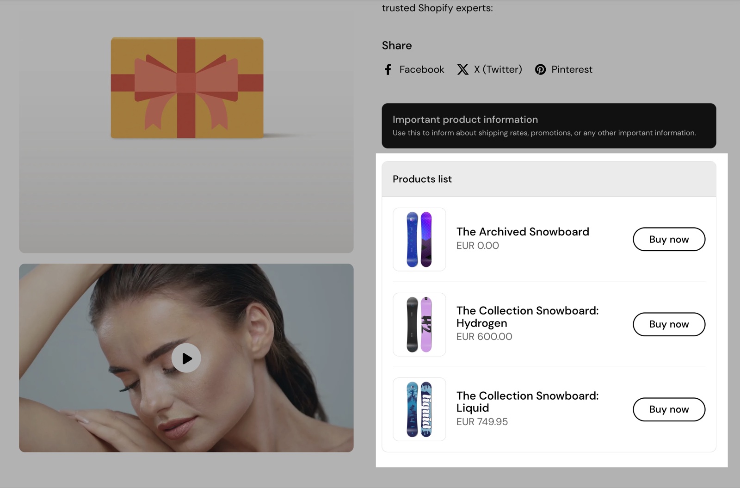This screenshot has width=740, height=488.
Task: Click The Collection Snowboard: Liquid title
Action: [527, 402]
